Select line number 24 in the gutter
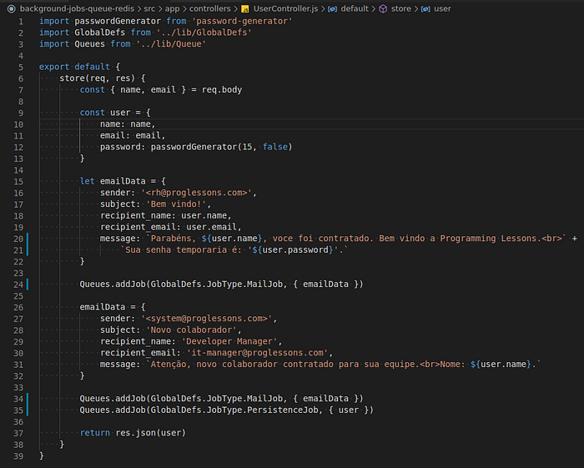Screen dimensions: 584x468 pyautogui.click(x=18, y=284)
